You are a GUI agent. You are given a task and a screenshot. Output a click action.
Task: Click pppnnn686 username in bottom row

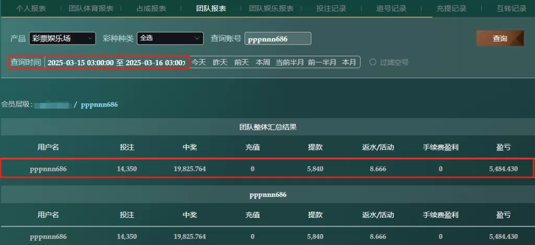[48, 237]
